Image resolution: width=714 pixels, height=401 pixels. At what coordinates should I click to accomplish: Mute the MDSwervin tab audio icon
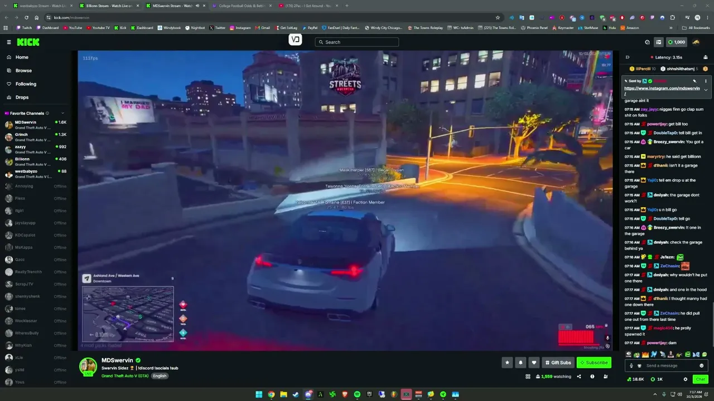(x=197, y=6)
